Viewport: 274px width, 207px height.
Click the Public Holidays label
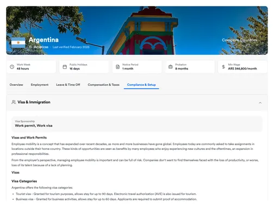[x=78, y=65]
